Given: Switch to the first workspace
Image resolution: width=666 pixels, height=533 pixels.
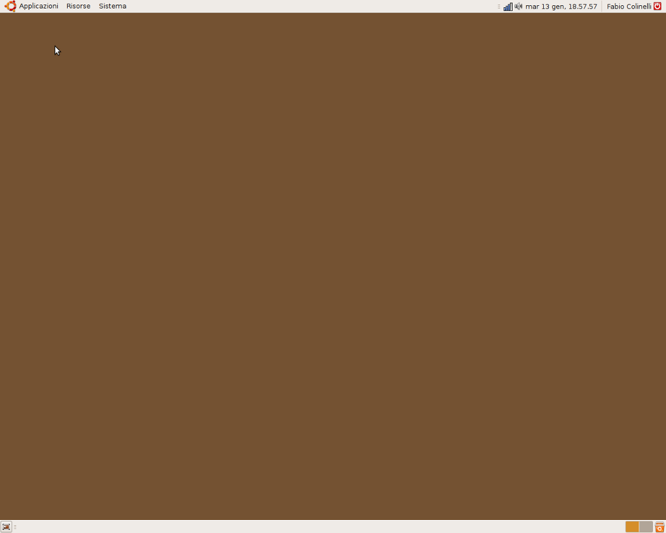Looking at the screenshot, I should tap(632, 527).
